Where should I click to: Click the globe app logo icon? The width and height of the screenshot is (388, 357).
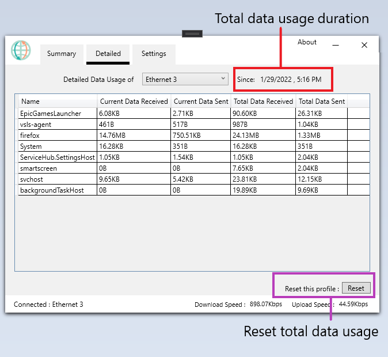pos(21,51)
